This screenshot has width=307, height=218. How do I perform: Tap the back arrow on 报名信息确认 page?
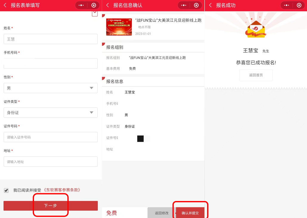point(107,5)
